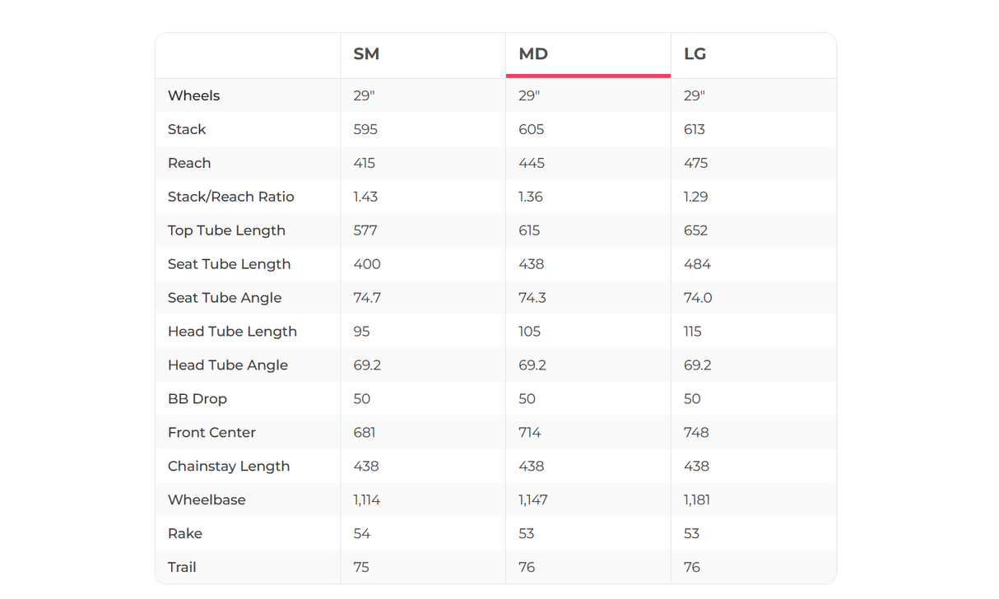
Task: Click the Chainstay Length row label
Action: [x=229, y=467]
